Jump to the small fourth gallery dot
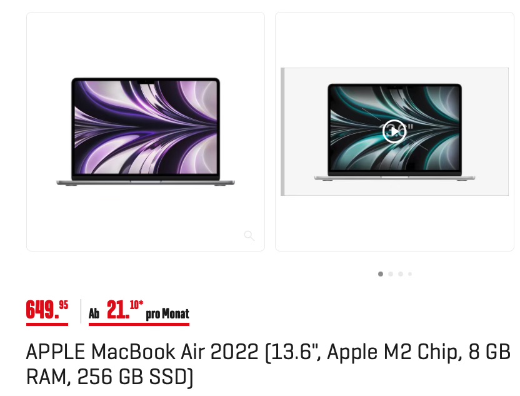The width and height of the screenshot is (520, 396). tap(410, 274)
